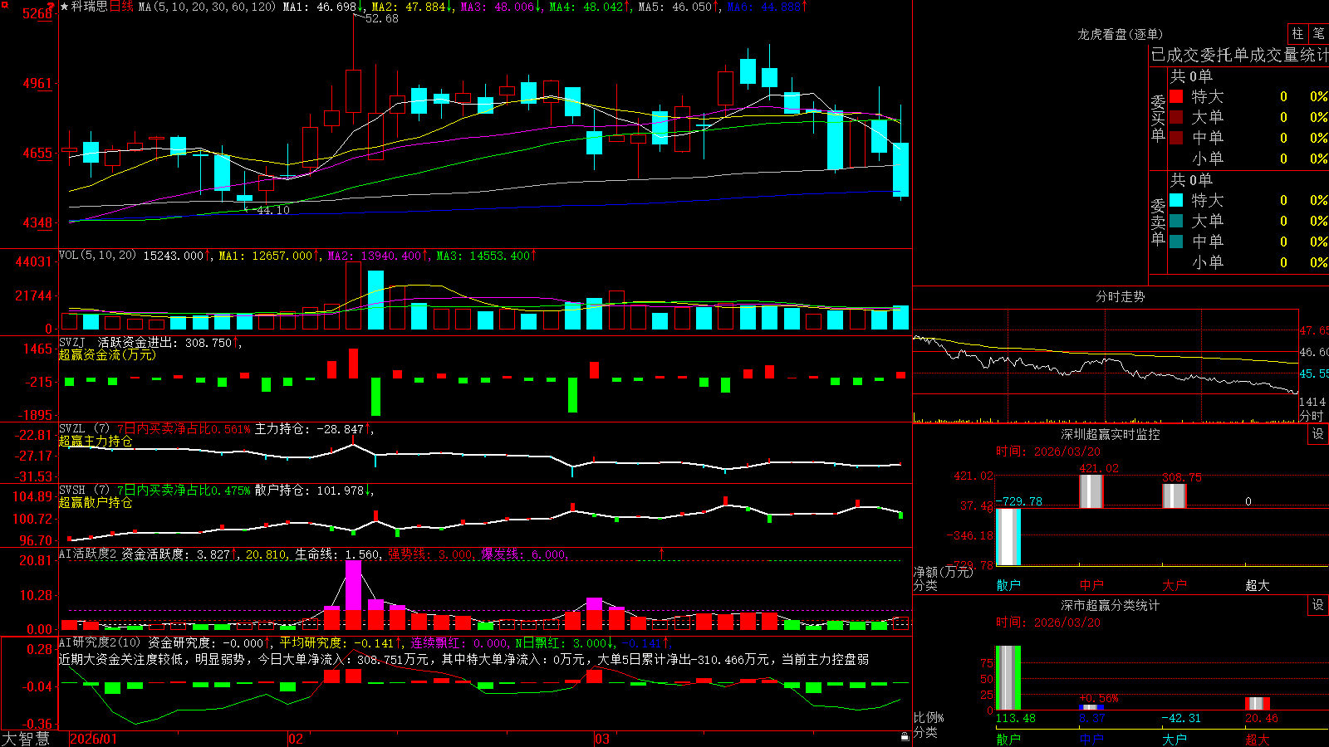
Task: Click 大户 label in 深市超赢分类统计 chart
Action: (1175, 740)
